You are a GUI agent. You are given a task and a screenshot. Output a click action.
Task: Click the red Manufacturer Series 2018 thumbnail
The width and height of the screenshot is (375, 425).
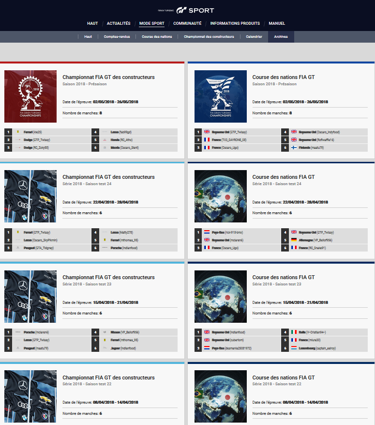30,96
